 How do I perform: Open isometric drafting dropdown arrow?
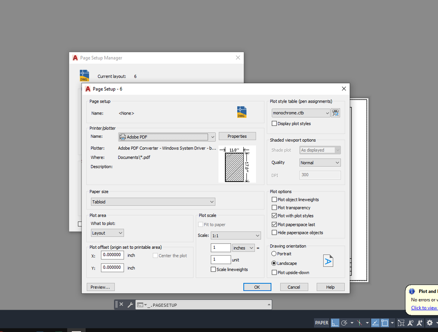(367, 323)
